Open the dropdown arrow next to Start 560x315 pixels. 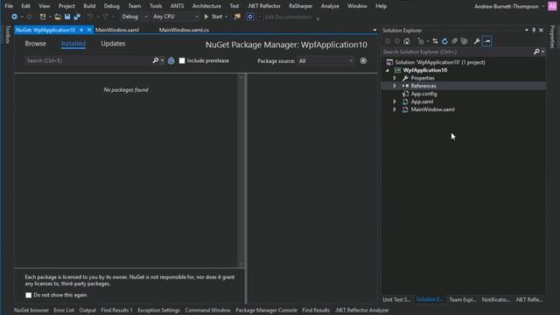tap(226, 17)
